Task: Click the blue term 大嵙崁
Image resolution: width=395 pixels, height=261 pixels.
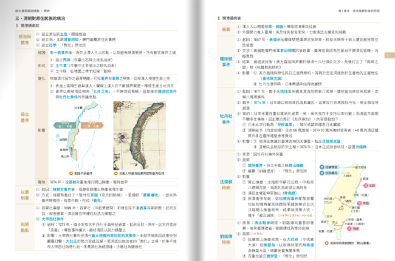Action: (x=293, y=239)
